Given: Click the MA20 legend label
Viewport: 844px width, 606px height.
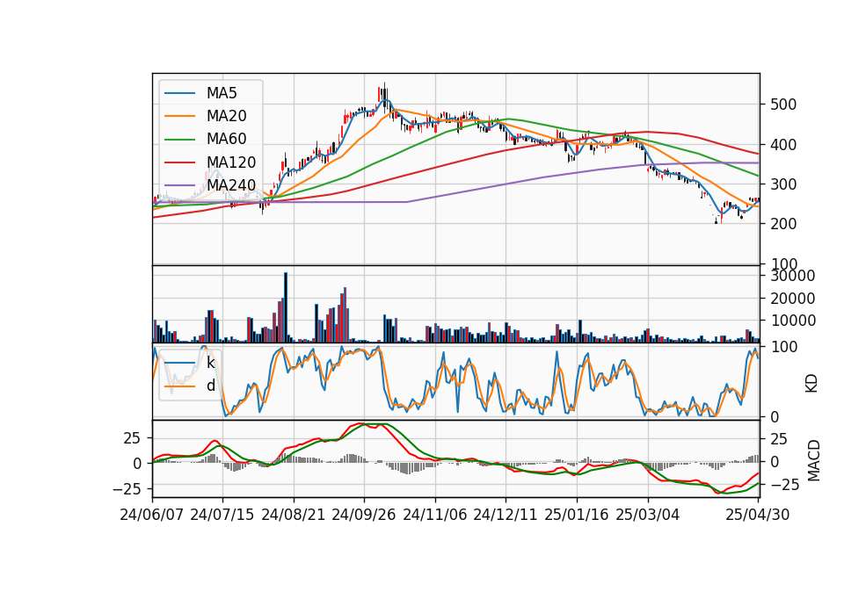Looking at the screenshot, I should [x=226, y=116].
